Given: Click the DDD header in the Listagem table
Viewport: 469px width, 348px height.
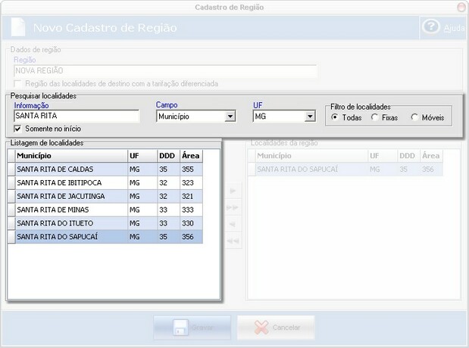Looking at the screenshot, I should 169,156.
